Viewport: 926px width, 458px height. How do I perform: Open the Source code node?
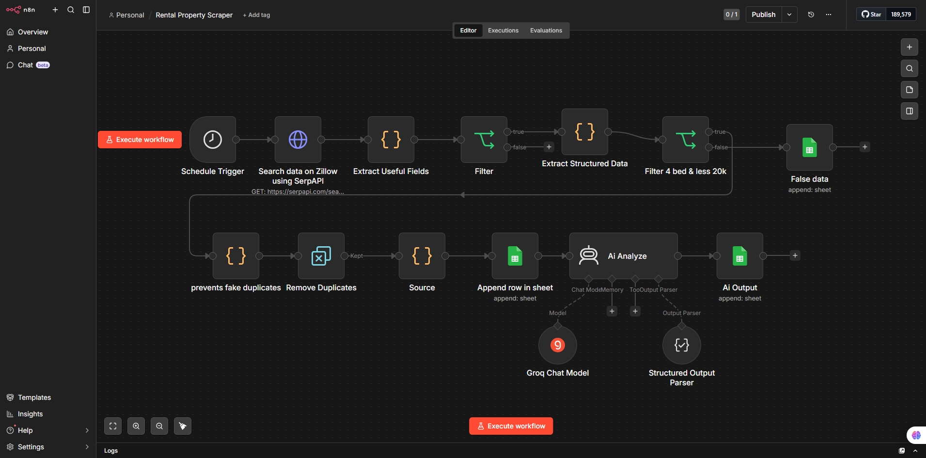(422, 256)
